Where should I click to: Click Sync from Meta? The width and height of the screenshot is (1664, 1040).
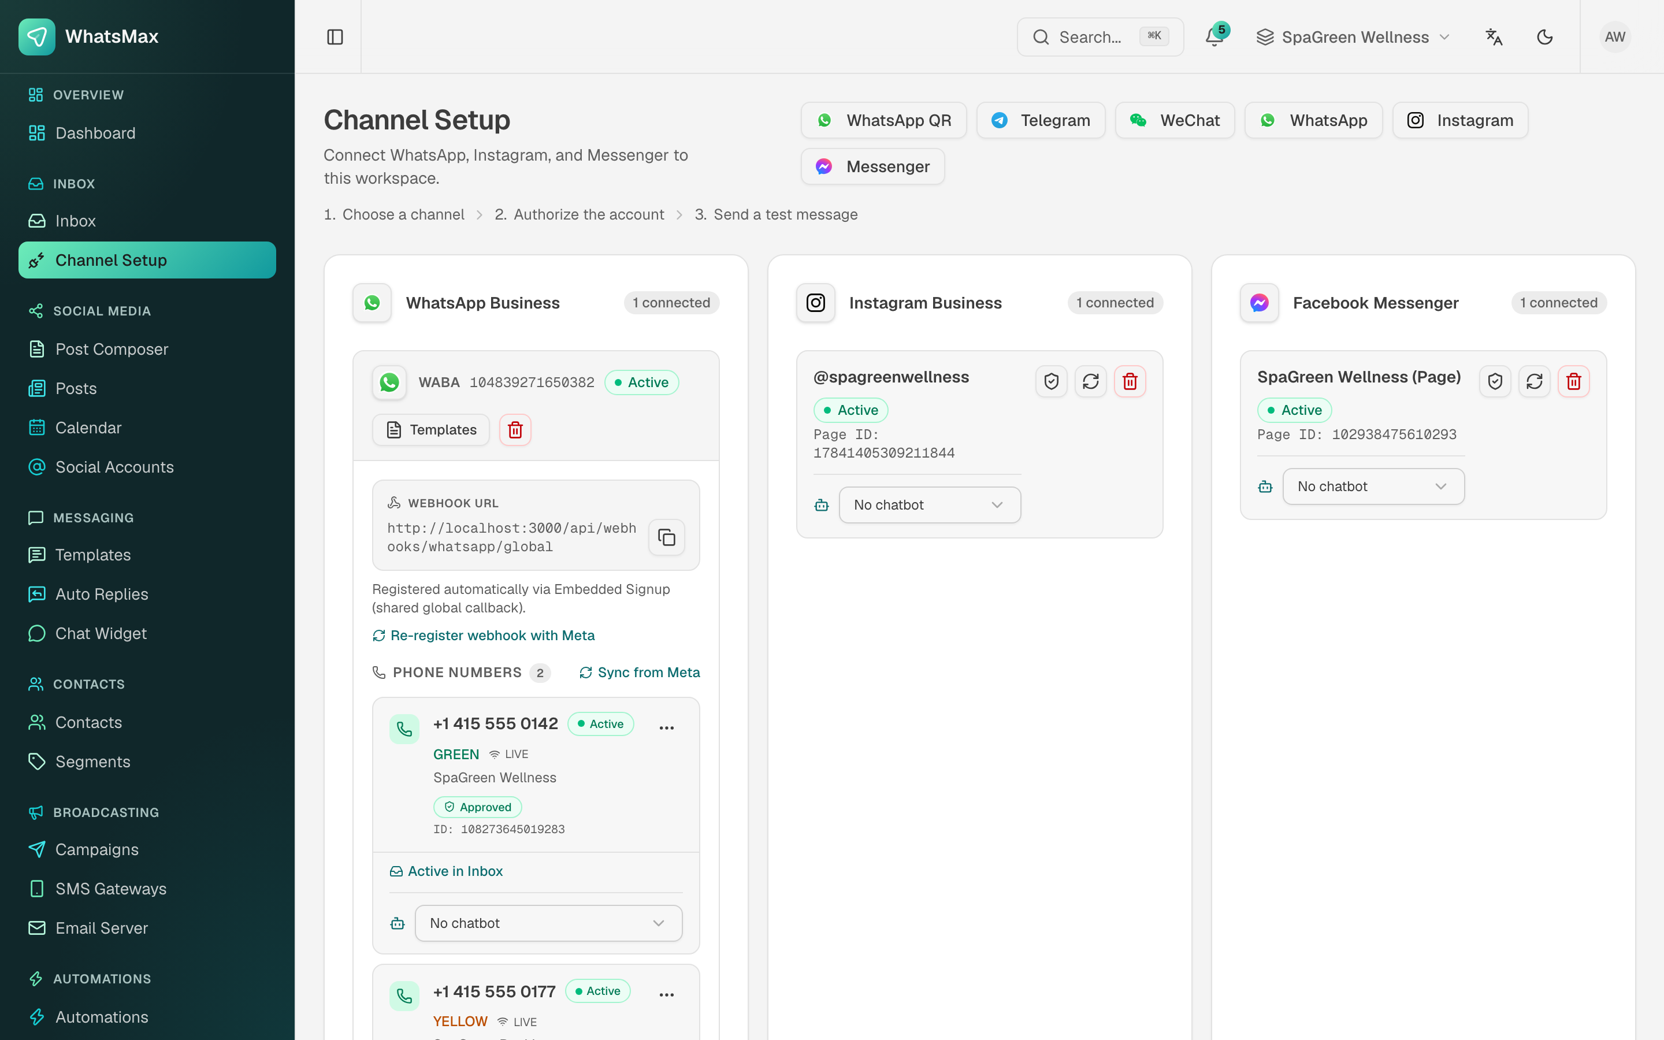pos(640,673)
